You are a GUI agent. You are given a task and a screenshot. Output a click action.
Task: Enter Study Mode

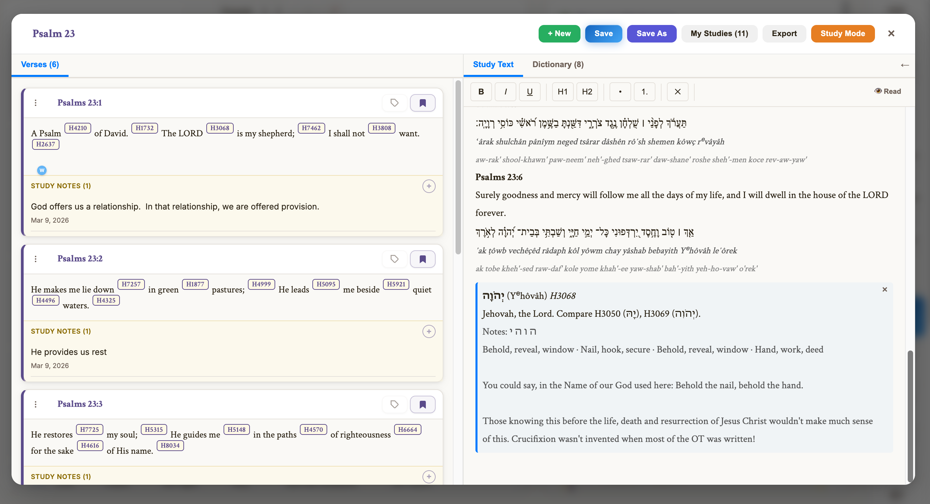(843, 33)
